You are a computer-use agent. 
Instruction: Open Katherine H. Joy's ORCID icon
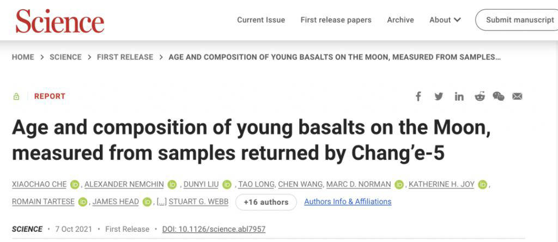point(482,185)
